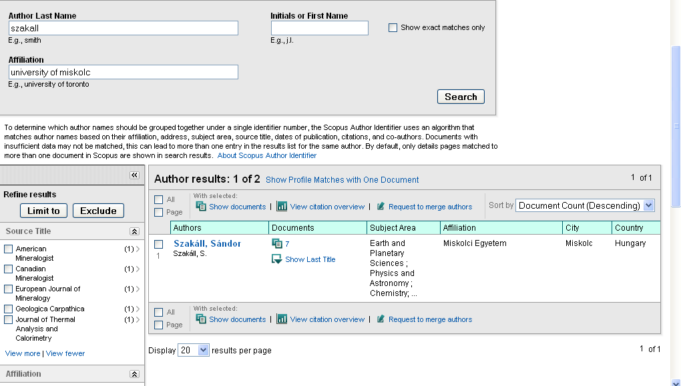
Task: Click the Country column header
Action: coord(636,228)
